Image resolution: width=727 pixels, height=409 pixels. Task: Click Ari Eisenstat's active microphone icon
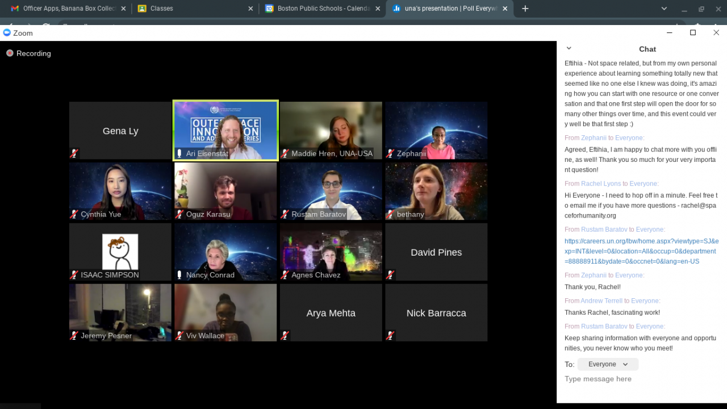click(179, 153)
